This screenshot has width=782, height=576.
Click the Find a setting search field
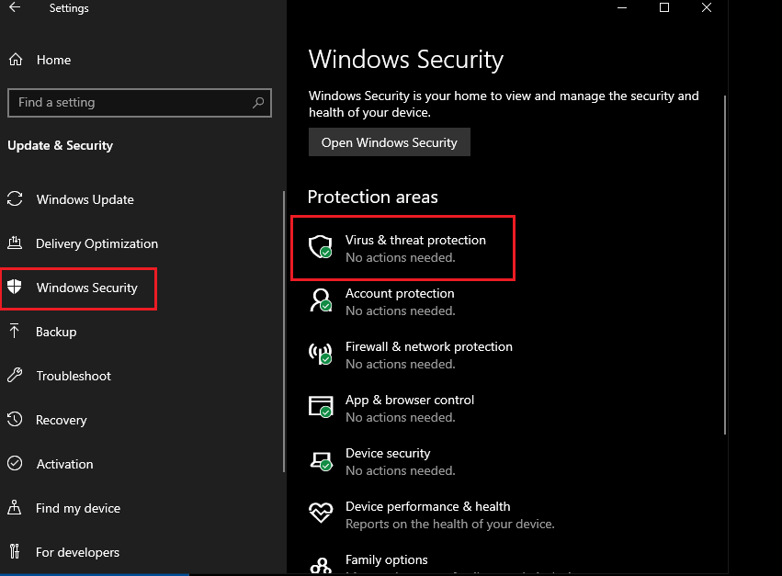point(140,103)
